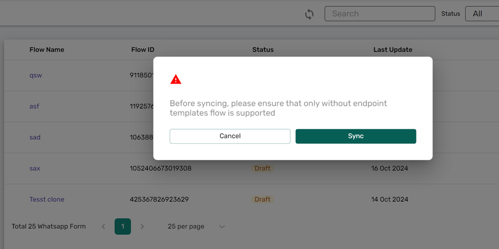The width and height of the screenshot is (499, 249).
Task: Click the sync refresh icon
Action: tap(309, 14)
